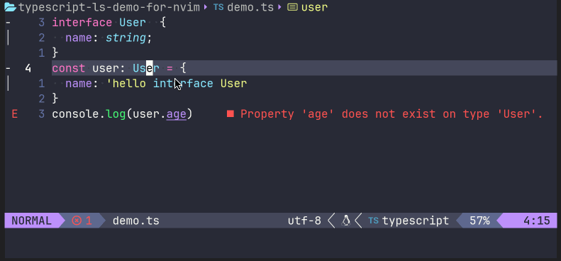
Task: Click the symbol icon before 'user' breadcrumb
Action: click(293, 7)
